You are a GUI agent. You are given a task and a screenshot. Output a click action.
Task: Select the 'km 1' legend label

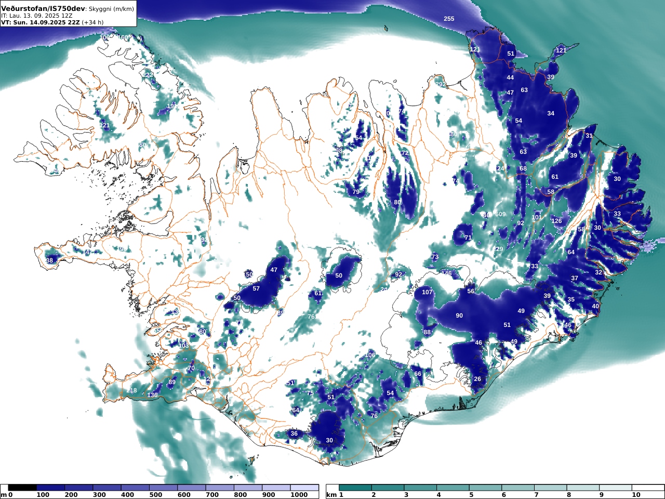click(335, 495)
